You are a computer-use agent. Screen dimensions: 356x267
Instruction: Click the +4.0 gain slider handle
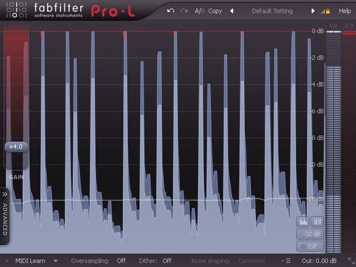(17, 147)
